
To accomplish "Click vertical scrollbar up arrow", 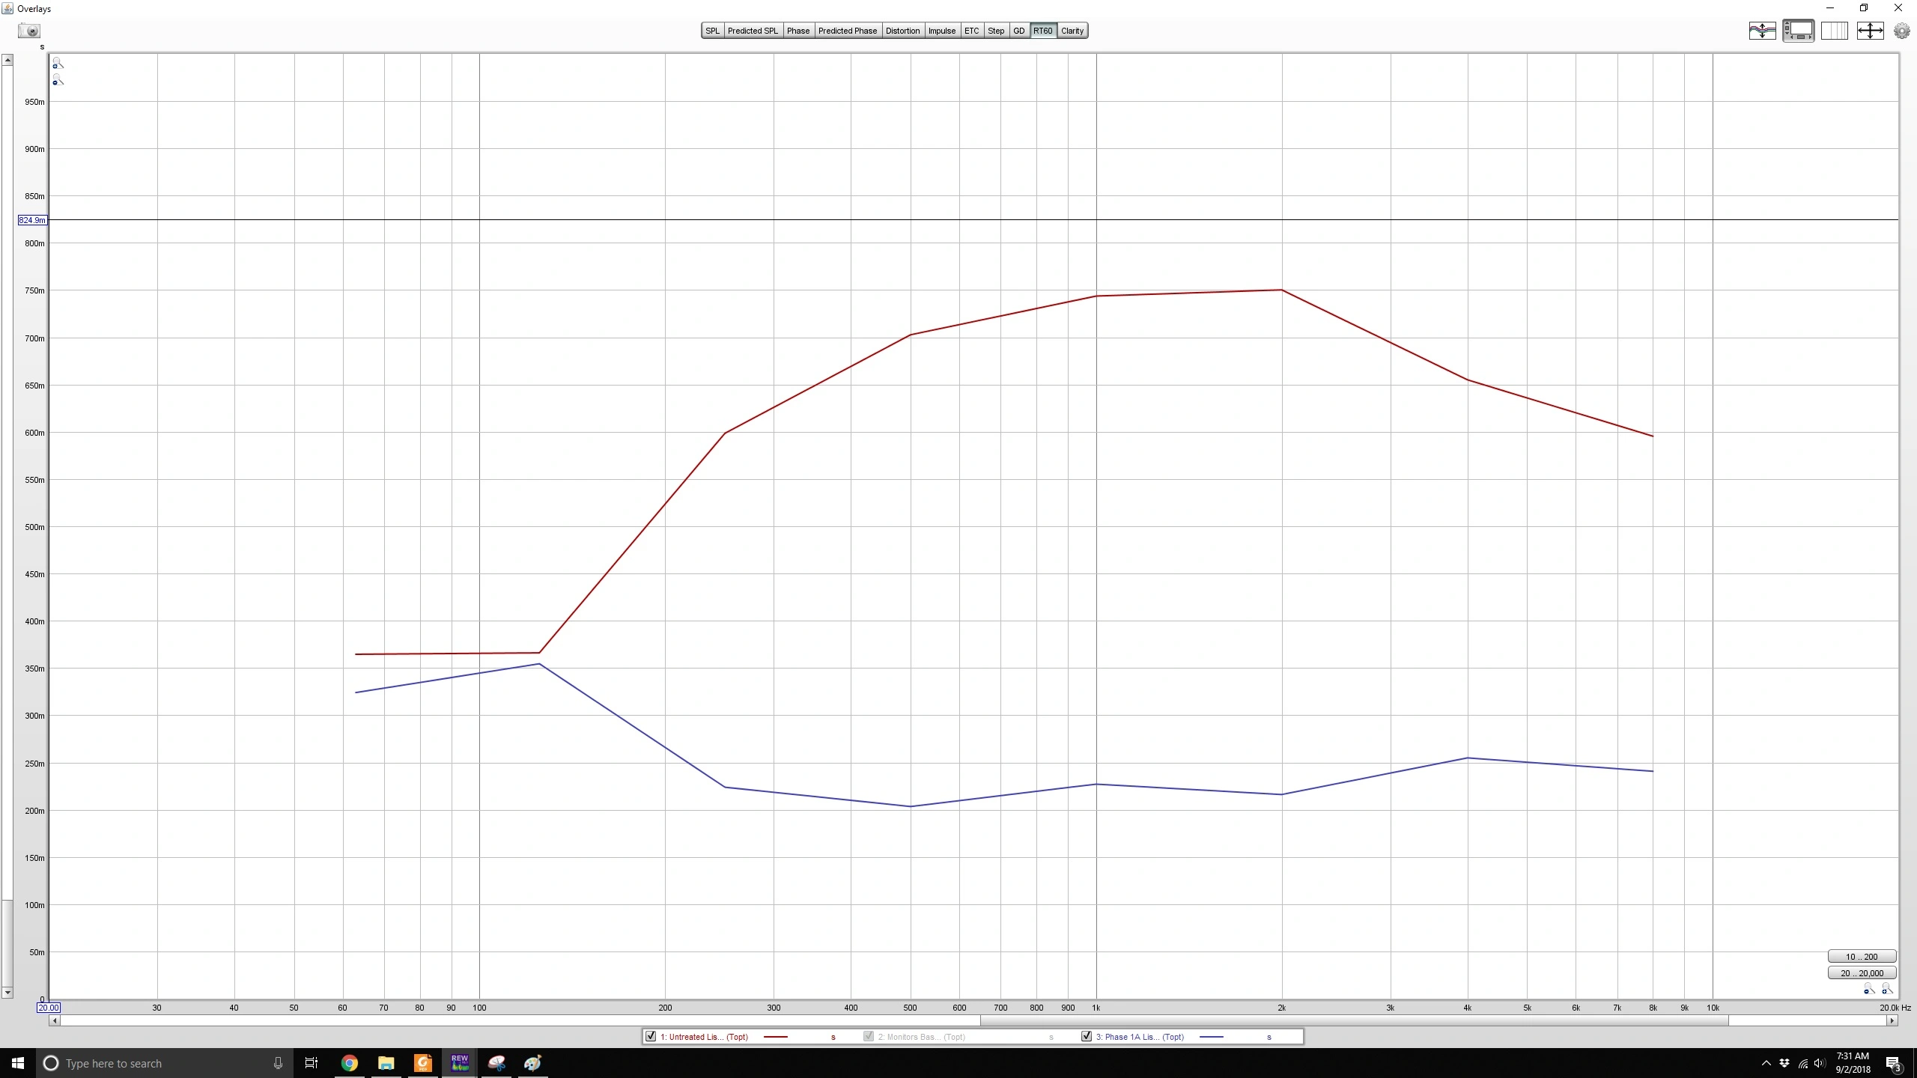I will (7, 60).
